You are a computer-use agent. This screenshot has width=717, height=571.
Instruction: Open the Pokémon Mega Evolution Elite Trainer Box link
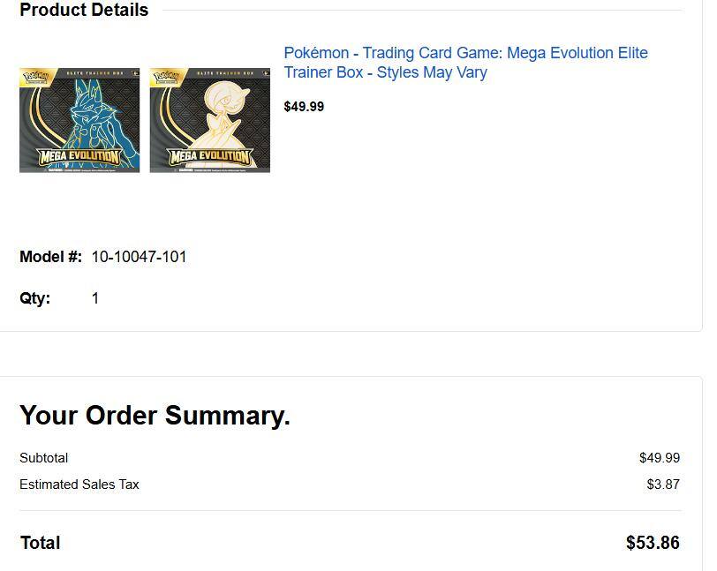[465, 63]
